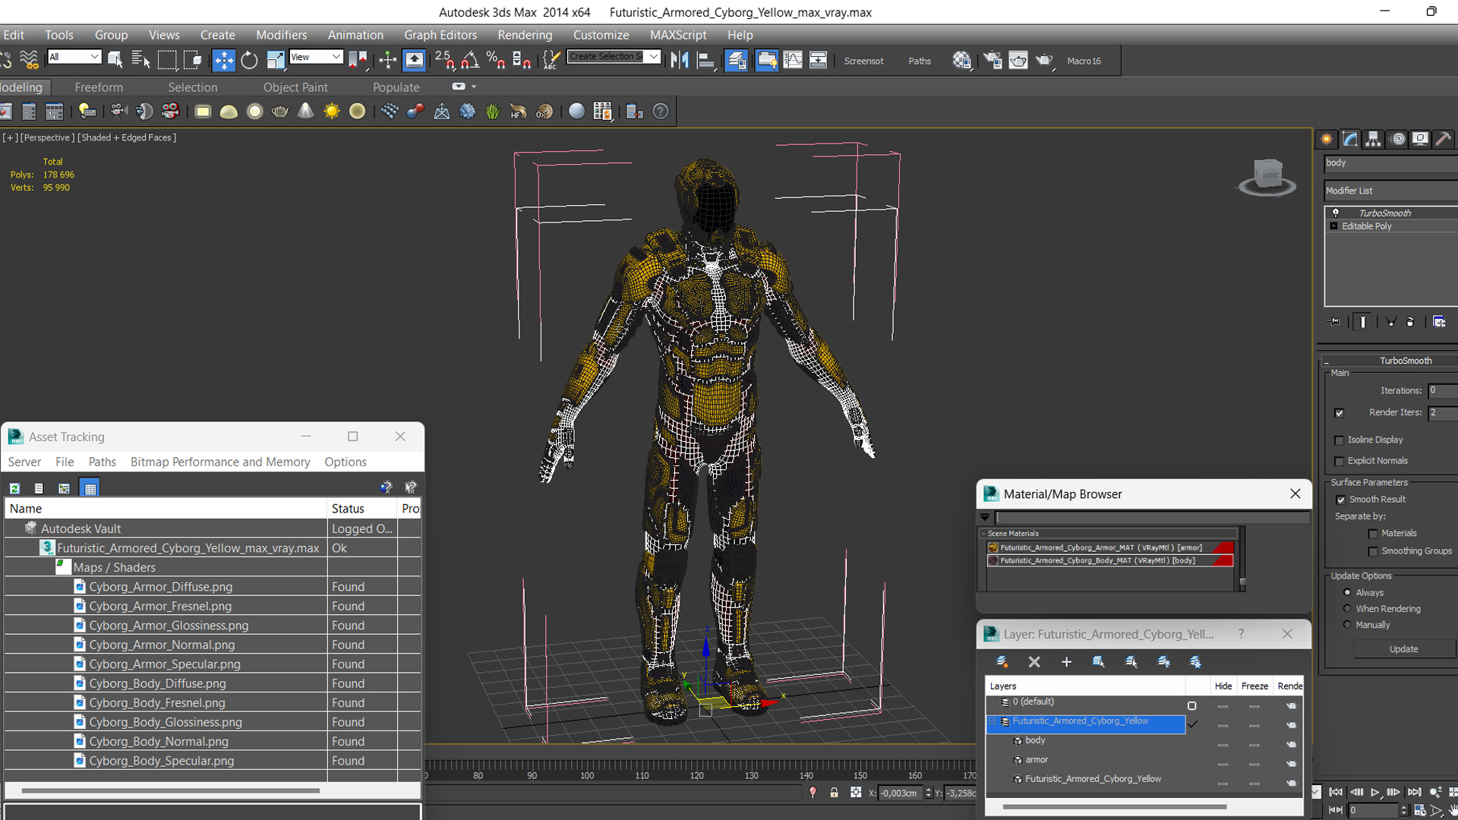Click Refresh icon in Asset Tracking toolbar
This screenshot has height=820, width=1458.
point(14,488)
